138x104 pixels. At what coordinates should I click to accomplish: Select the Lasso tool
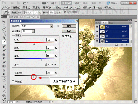coord(4,30)
